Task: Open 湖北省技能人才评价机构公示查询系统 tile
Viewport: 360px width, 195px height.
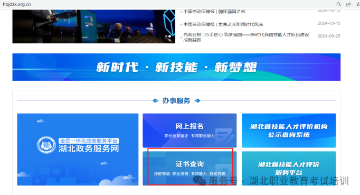Action: pyautogui.click(x=289, y=131)
